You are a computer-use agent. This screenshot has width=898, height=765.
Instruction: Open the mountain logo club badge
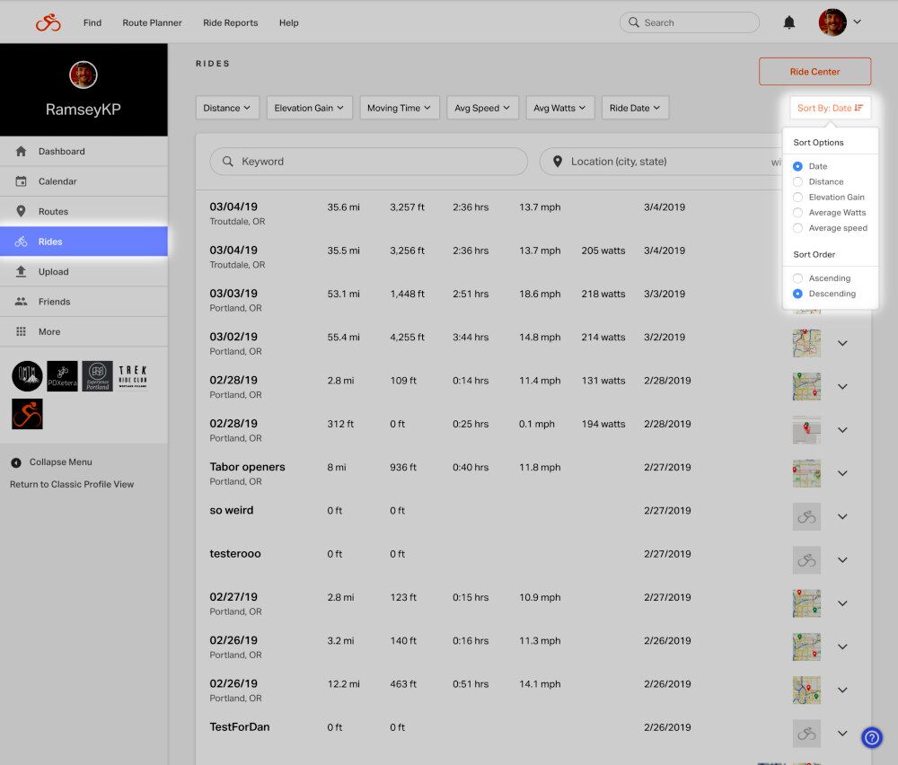(27, 376)
